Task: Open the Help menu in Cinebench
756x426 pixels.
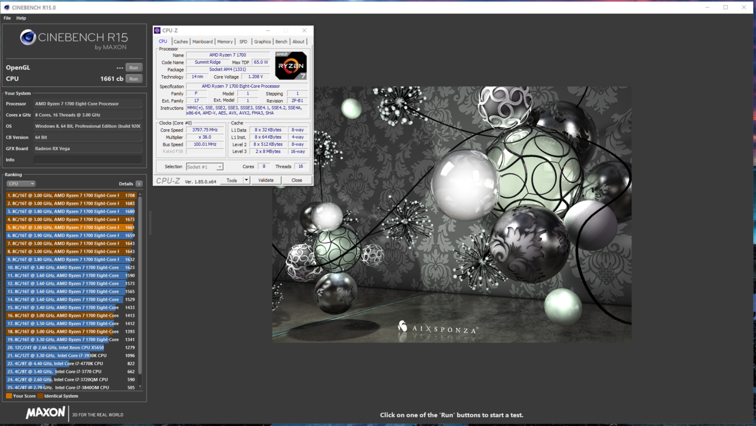Action: tap(21, 18)
